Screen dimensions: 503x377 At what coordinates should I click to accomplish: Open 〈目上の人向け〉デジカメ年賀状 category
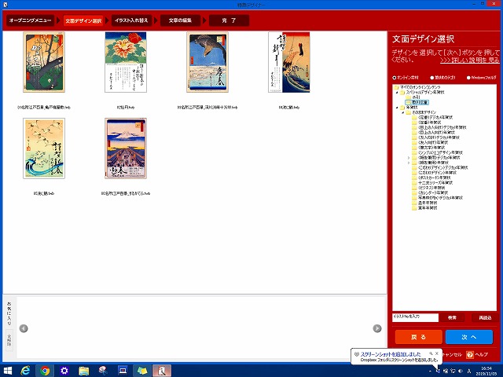(442, 127)
